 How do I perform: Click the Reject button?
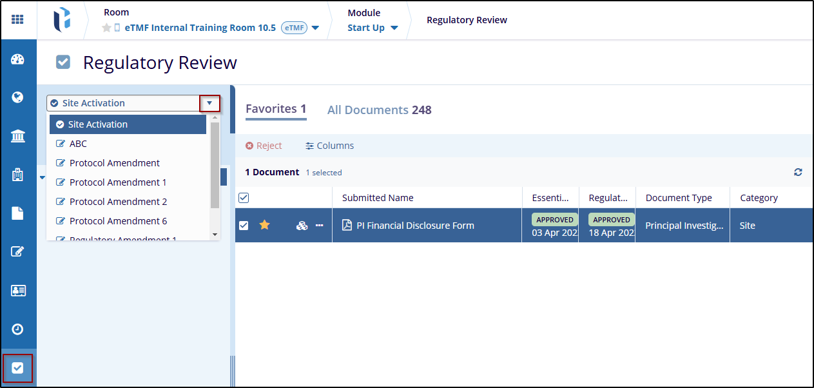point(264,146)
